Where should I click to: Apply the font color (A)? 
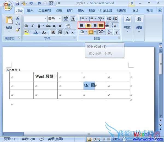pyautogui.click(x=36, y=32)
